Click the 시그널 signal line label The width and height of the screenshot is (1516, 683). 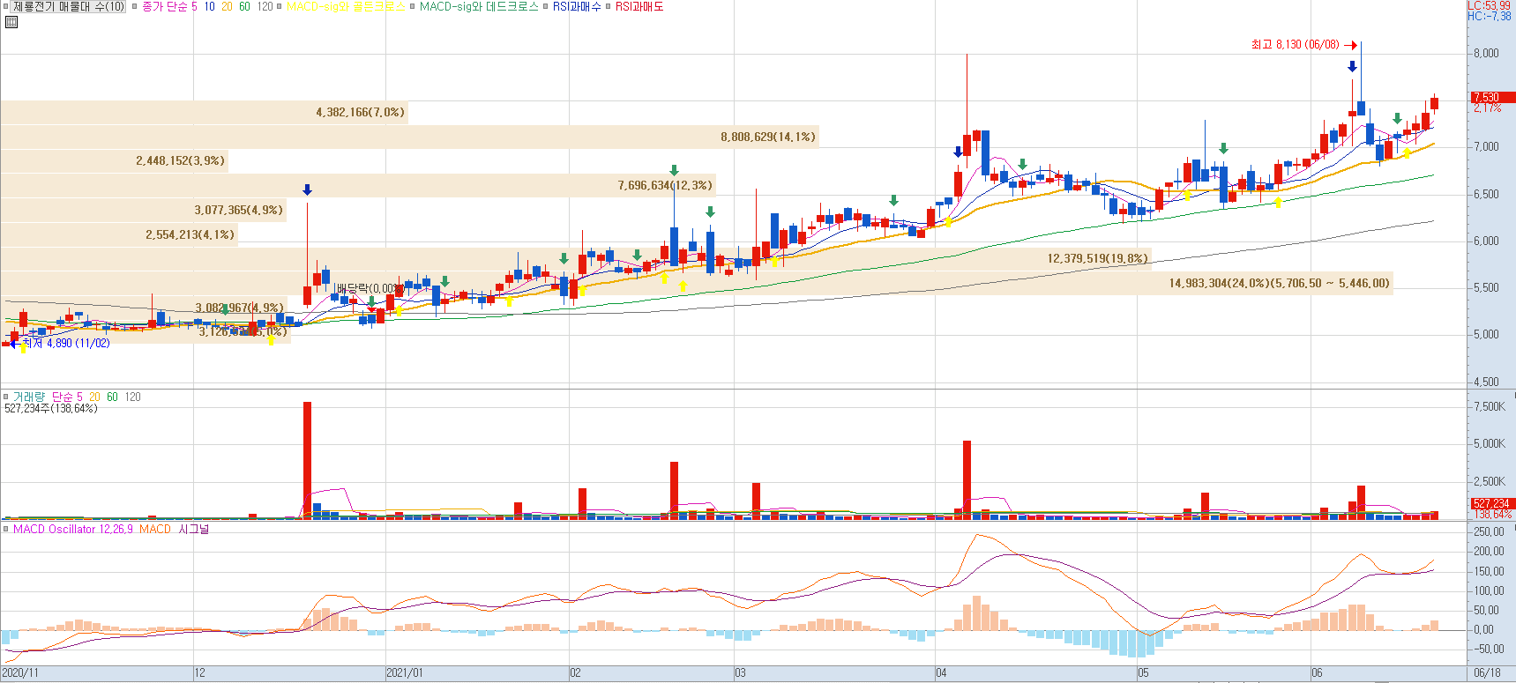pos(194,529)
